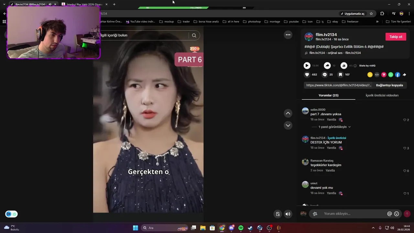Like umut's comment heart
Screen dimensions: 414x233
click(404, 193)
